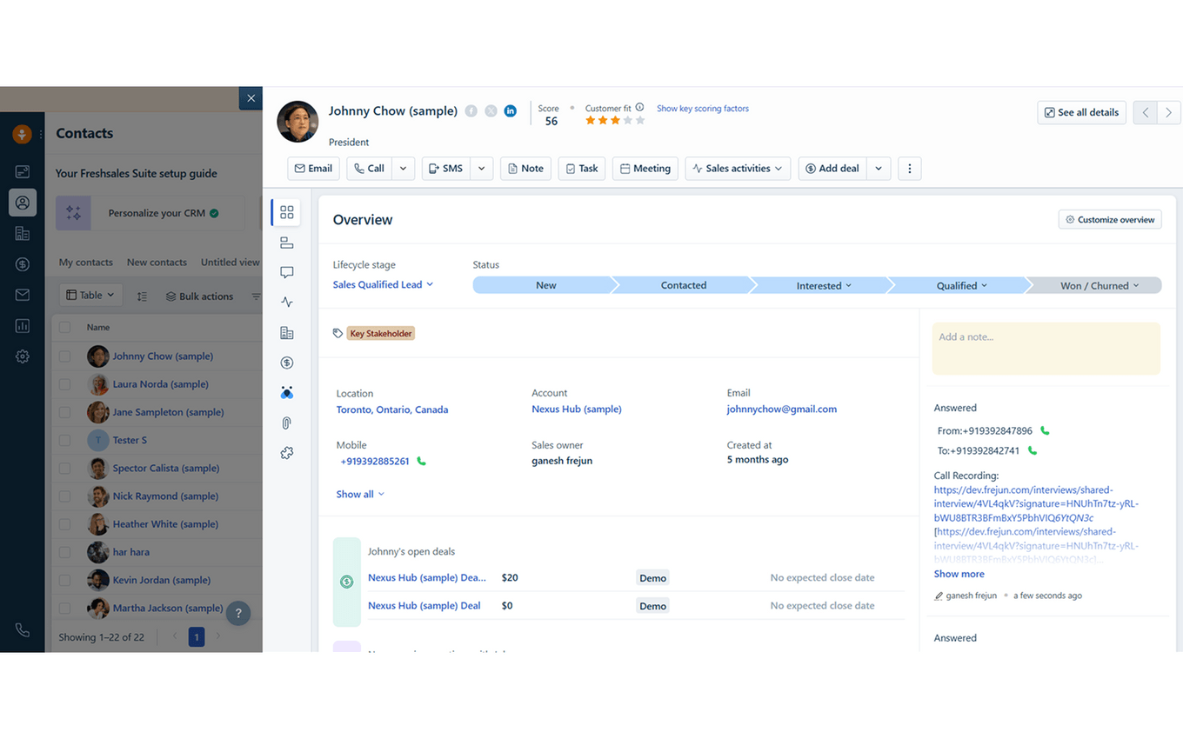Click green phone icon next to To number

pyautogui.click(x=1033, y=450)
